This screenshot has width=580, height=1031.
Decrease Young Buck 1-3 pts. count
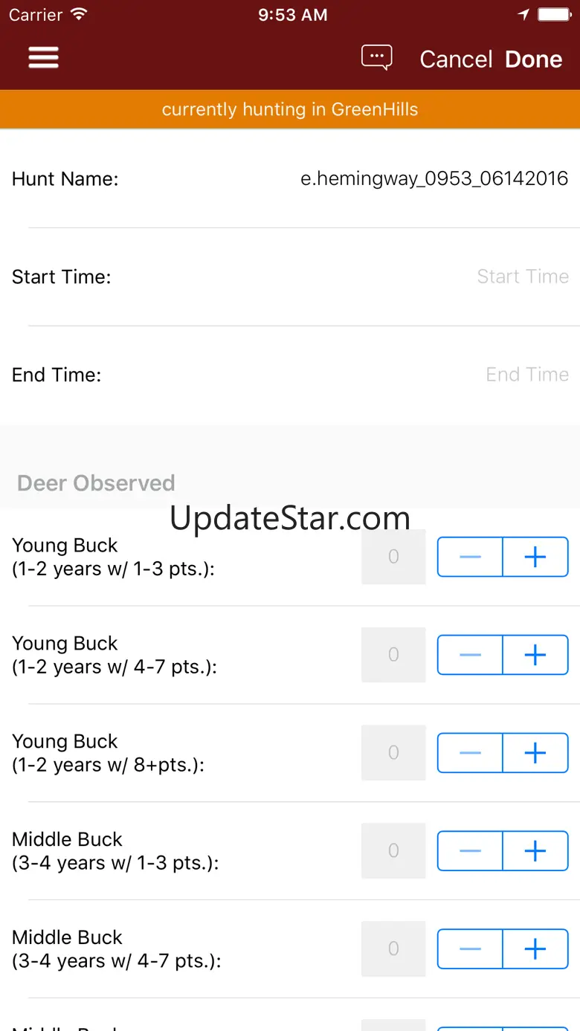point(470,557)
